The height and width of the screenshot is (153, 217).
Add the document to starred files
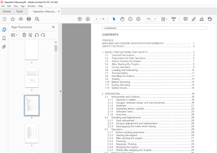click(x=13, y=19)
